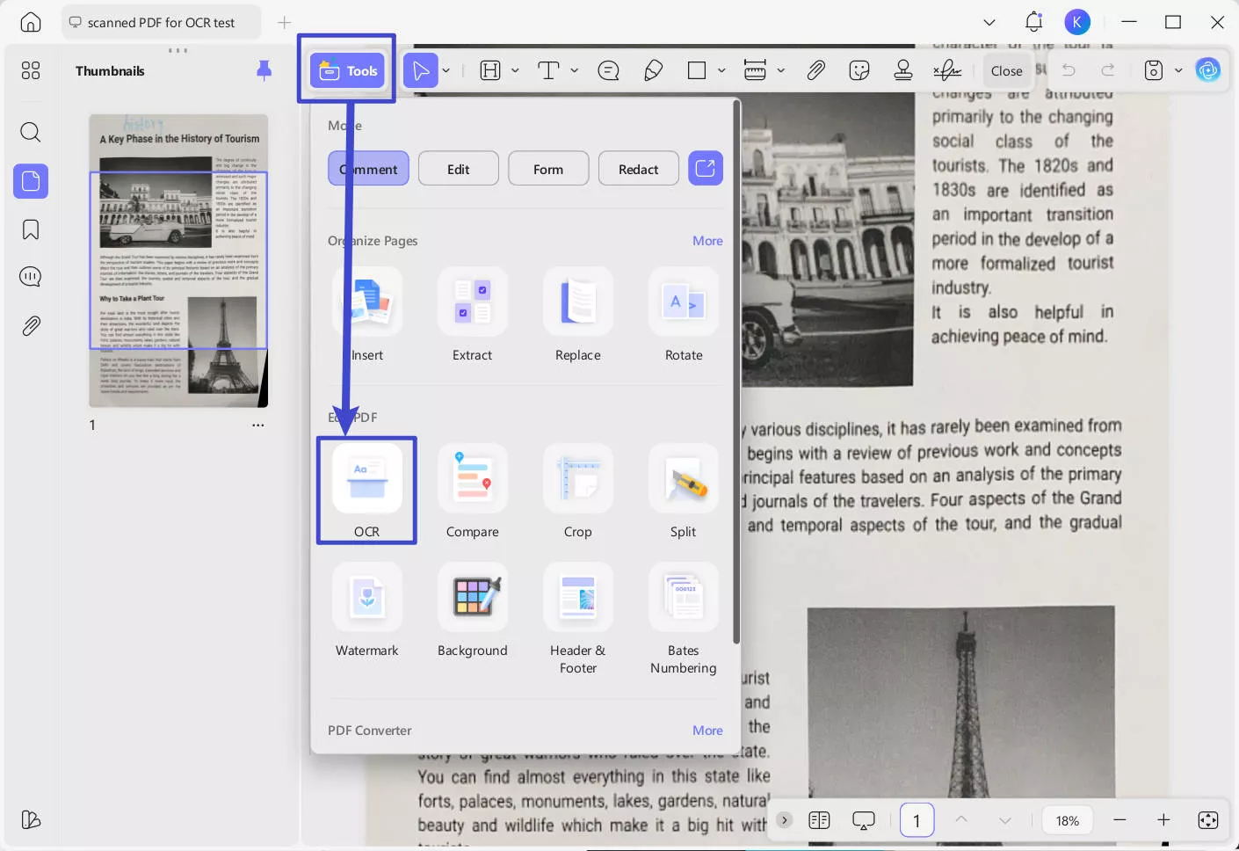Viewport: 1239px width, 851px height.
Task: Click the page number field showing 1
Action: click(917, 820)
